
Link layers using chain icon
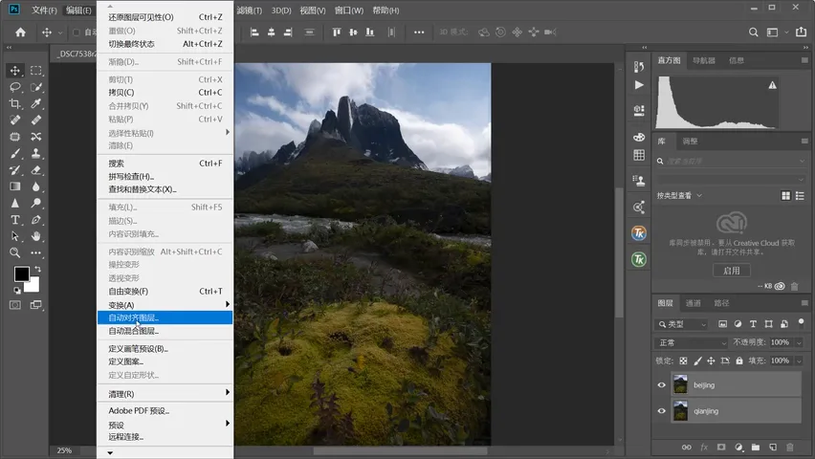687,447
